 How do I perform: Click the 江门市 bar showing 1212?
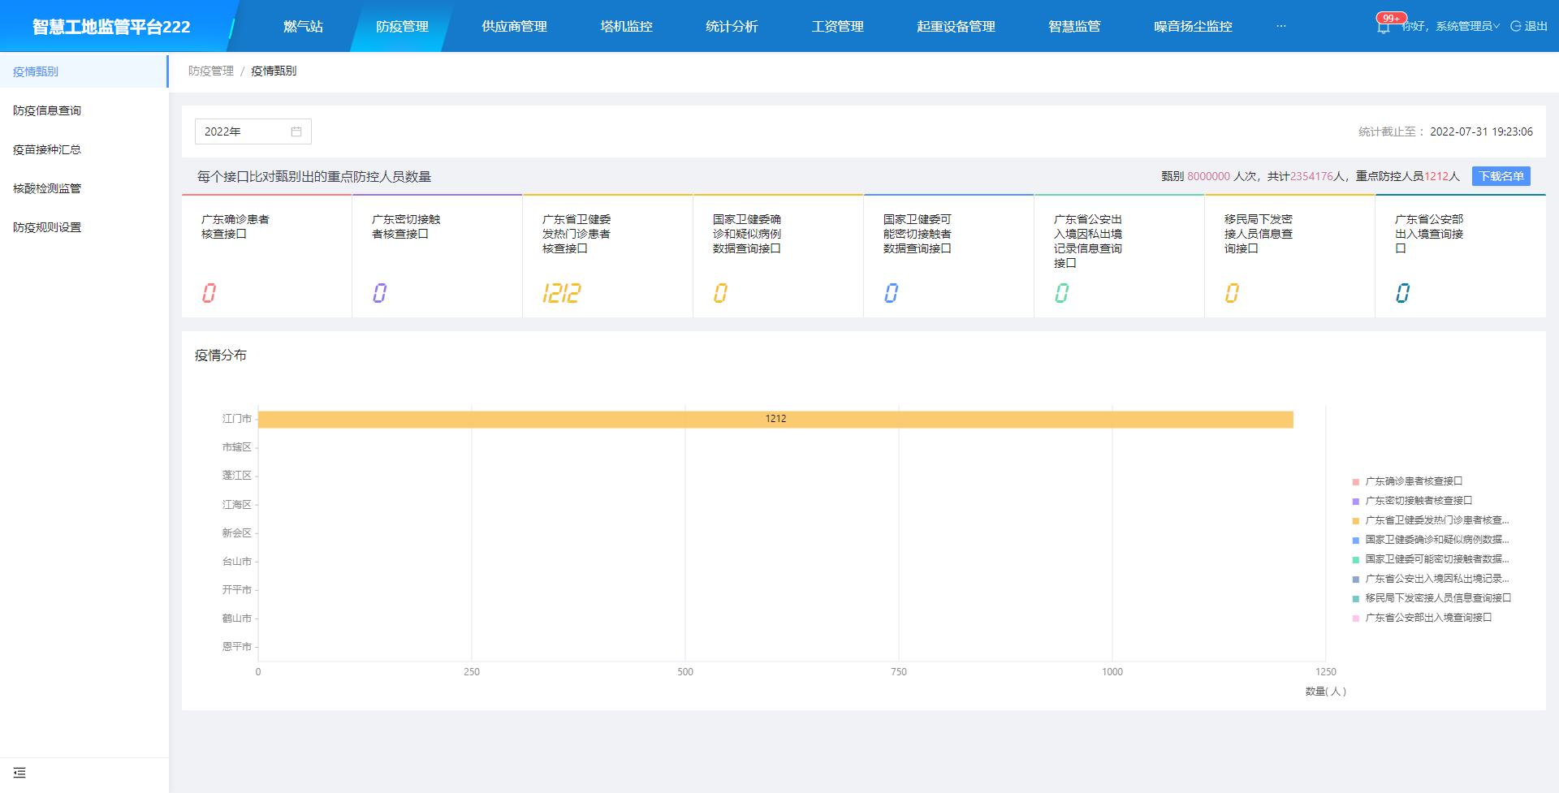pyautogui.click(x=775, y=419)
